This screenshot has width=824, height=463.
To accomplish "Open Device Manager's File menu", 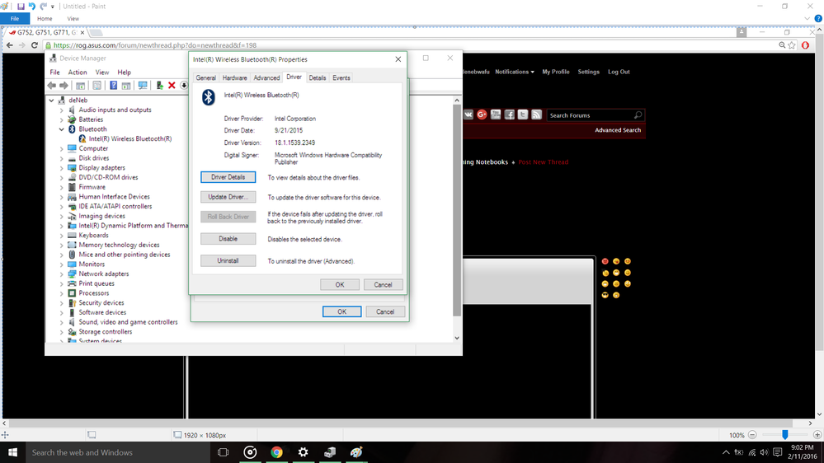I will pyautogui.click(x=54, y=72).
